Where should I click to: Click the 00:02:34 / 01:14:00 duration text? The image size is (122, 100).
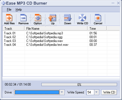18,84
